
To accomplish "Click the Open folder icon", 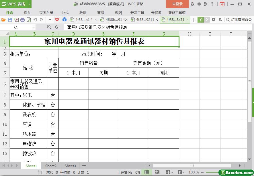I will (x=3, y=20).
